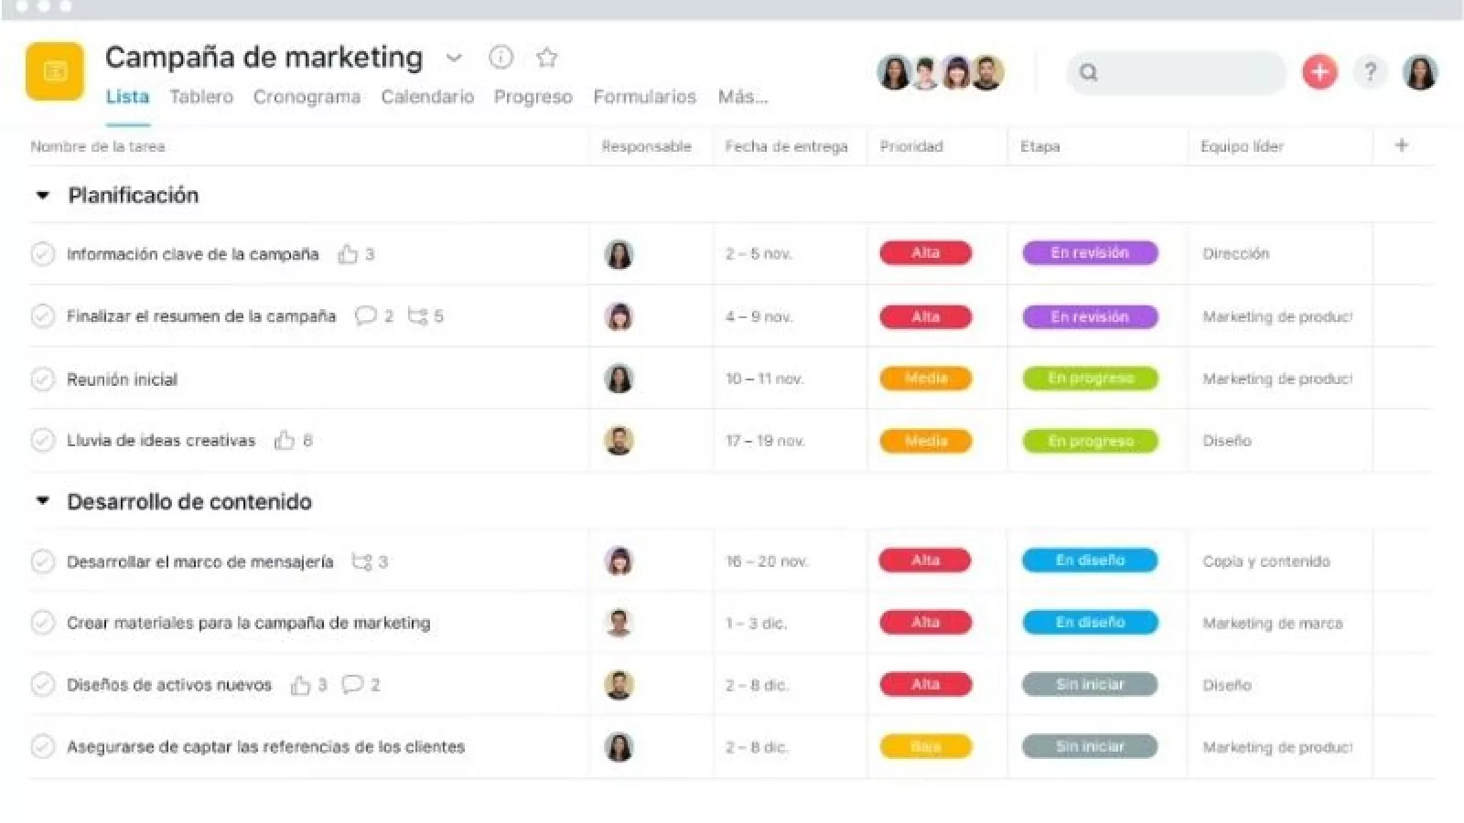Open Crear materiales para la campaña task
The image size is (1464, 823).
click(248, 623)
